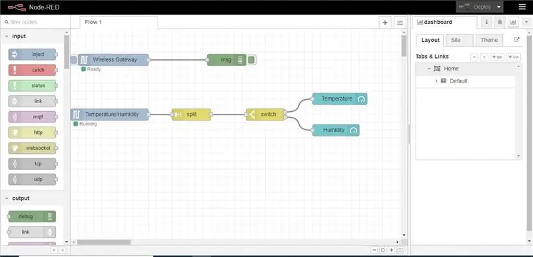Zoom out of the flow canvas
This screenshot has height=257, width=533.
click(374, 250)
